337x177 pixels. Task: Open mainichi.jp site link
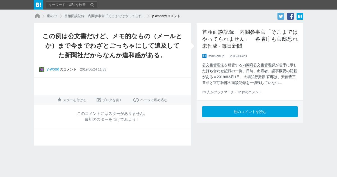pos(216,56)
